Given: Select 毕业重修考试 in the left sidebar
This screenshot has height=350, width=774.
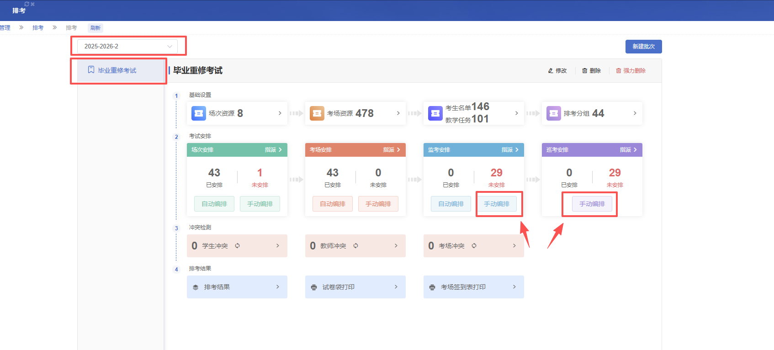Looking at the screenshot, I should coord(117,70).
